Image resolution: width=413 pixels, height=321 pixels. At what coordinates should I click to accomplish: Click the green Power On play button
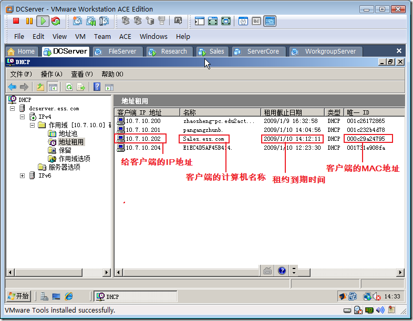[43, 21]
